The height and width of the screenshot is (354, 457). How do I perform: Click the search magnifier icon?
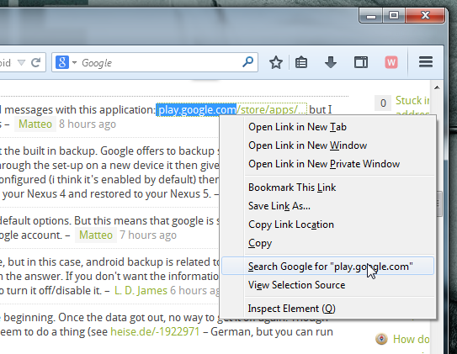(x=247, y=61)
